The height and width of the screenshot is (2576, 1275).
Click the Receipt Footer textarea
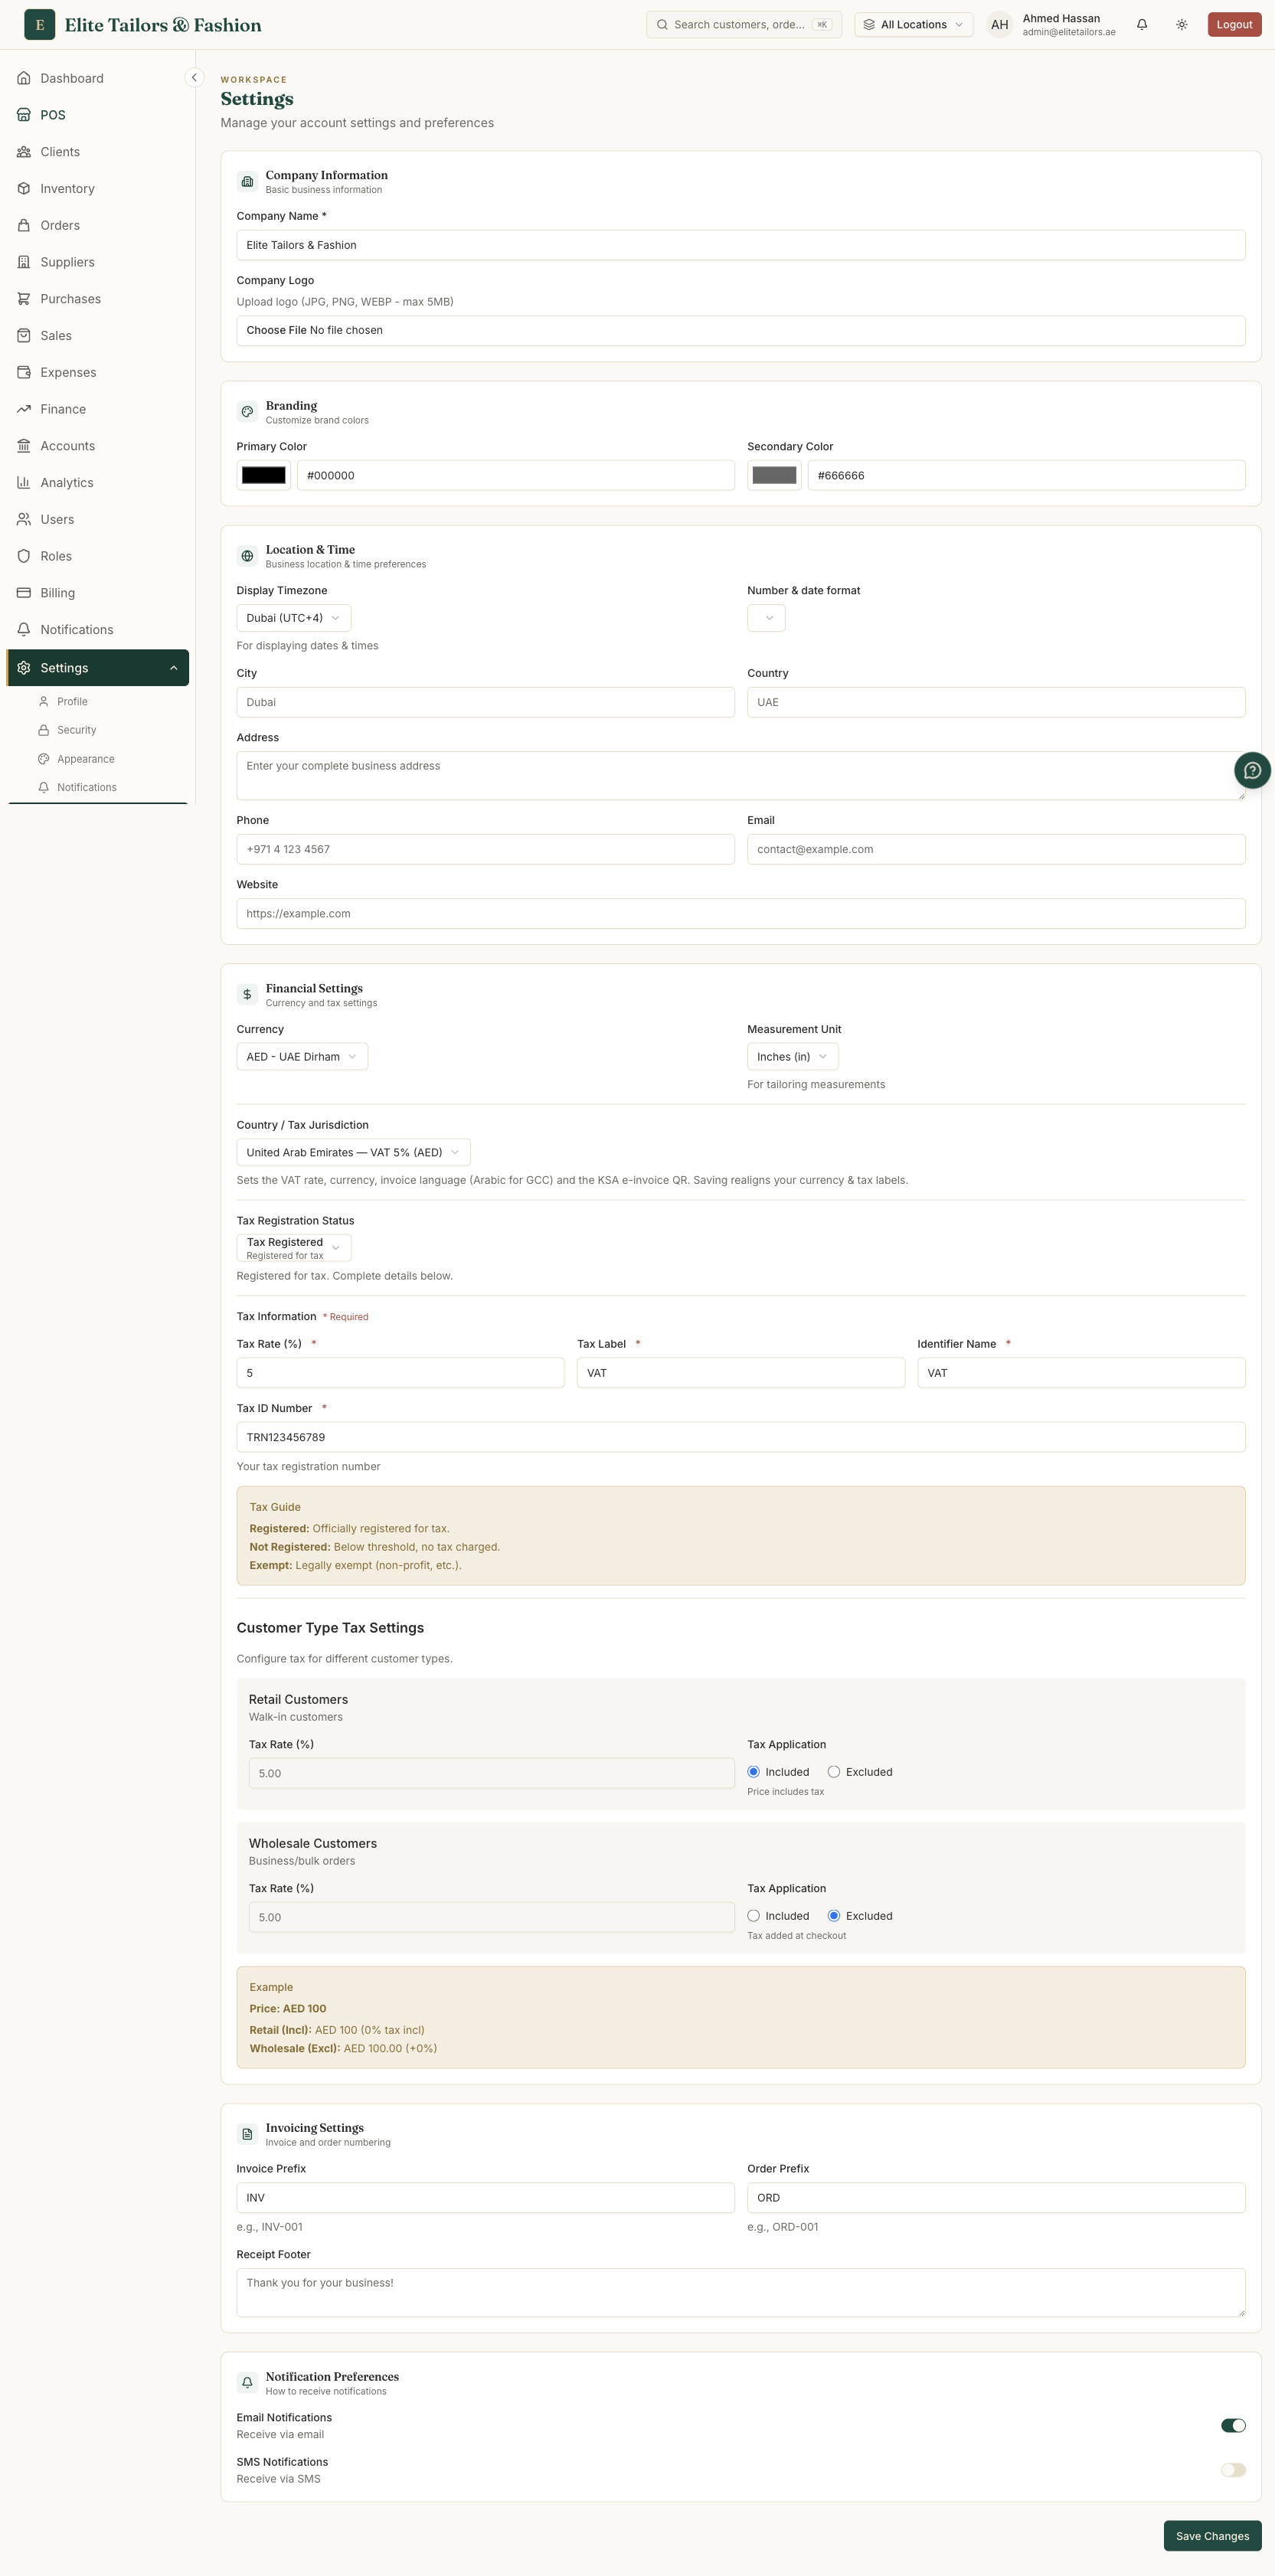(x=741, y=2292)
